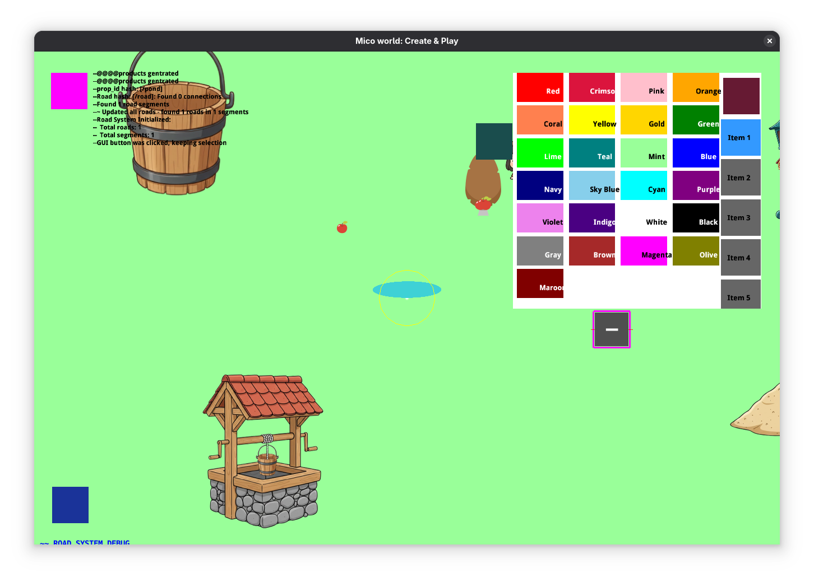The width and height of the screenshot is (814, 582).
Task: Click the small red apple on the grass
Action: pyautogui.click(x=342, y=227)
